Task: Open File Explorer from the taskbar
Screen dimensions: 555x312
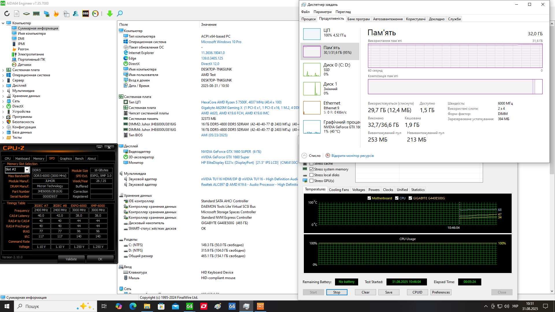Action: click(x=147, y=306)
